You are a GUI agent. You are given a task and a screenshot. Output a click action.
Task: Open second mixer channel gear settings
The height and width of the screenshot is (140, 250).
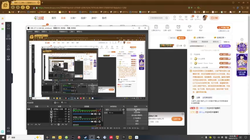pyautogui.click(x=99, y=122)
